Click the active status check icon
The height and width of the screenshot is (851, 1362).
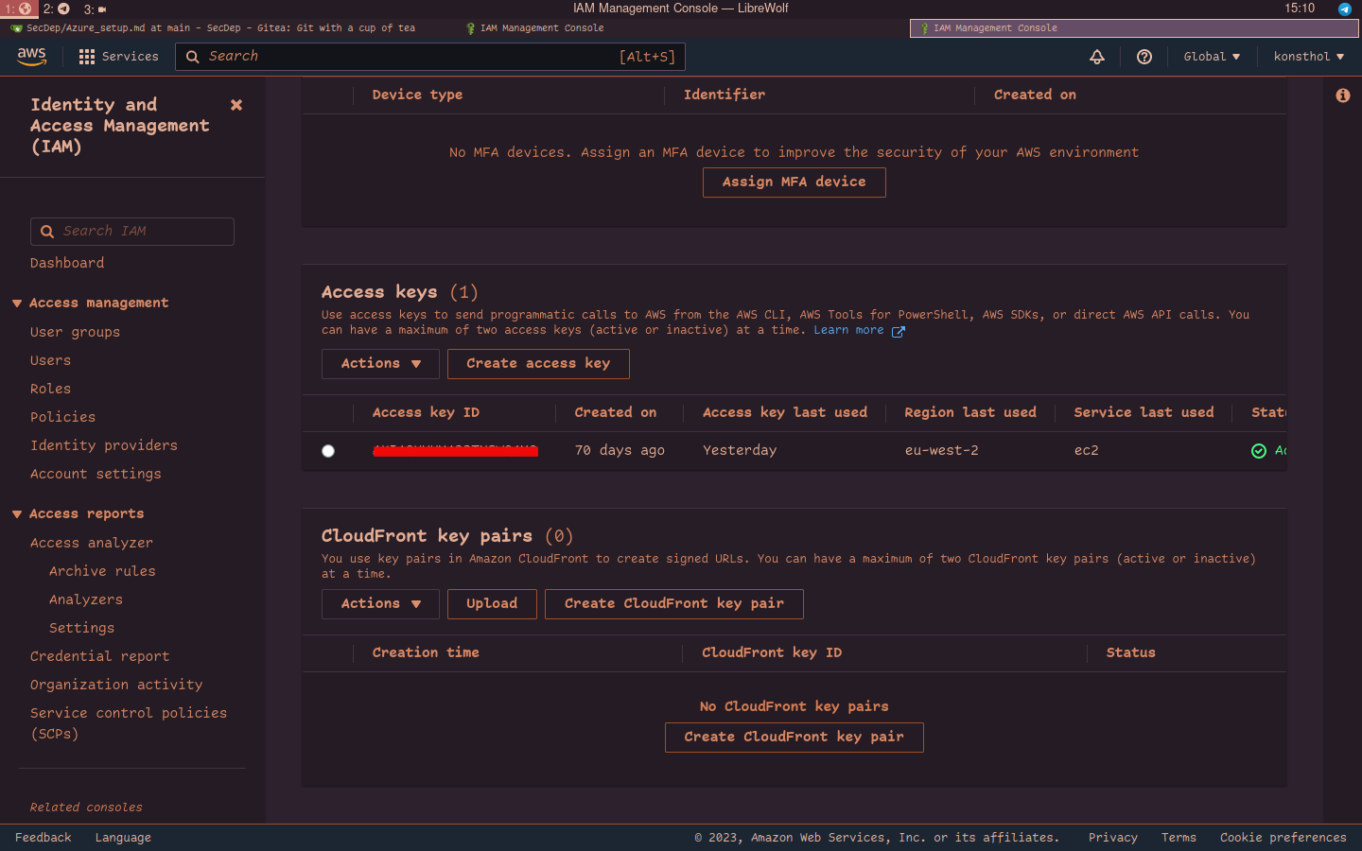coord(1259,451)
